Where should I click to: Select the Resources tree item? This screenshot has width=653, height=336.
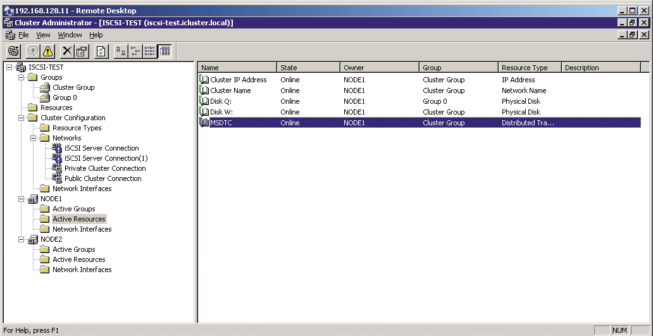pyautogui.click(x=56, y=108)
